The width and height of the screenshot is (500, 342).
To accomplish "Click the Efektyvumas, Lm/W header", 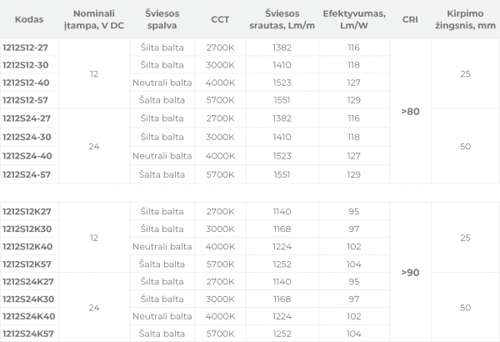I will 354,19.
